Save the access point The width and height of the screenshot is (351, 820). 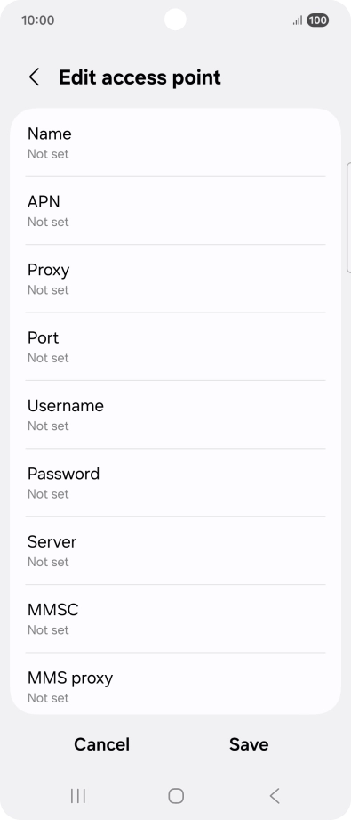pyautogui.click(x=249, y=744)
